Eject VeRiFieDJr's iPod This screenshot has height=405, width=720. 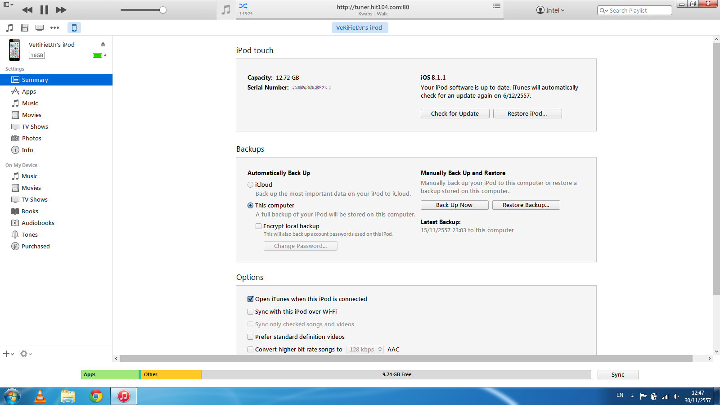pos(103,44)
